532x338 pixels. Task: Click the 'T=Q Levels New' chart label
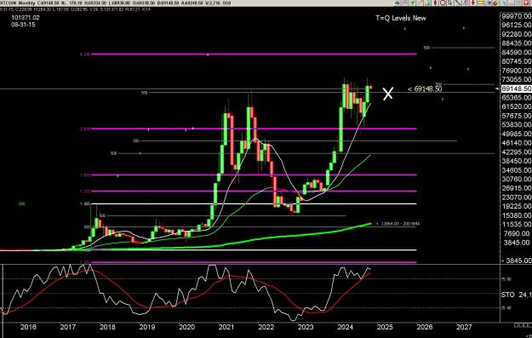coord(401,18)
